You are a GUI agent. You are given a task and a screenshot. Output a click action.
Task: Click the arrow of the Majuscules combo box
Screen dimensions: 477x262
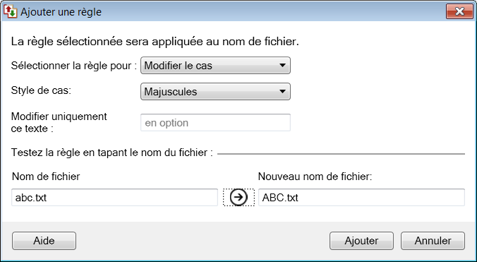[x=282, y=91]
